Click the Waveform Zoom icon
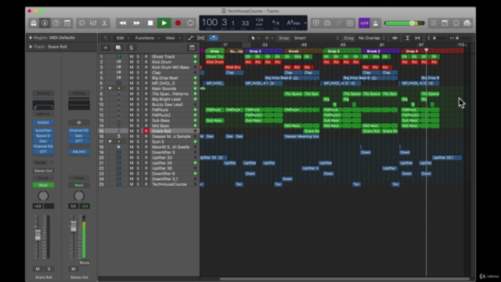 tap(395, 38)
